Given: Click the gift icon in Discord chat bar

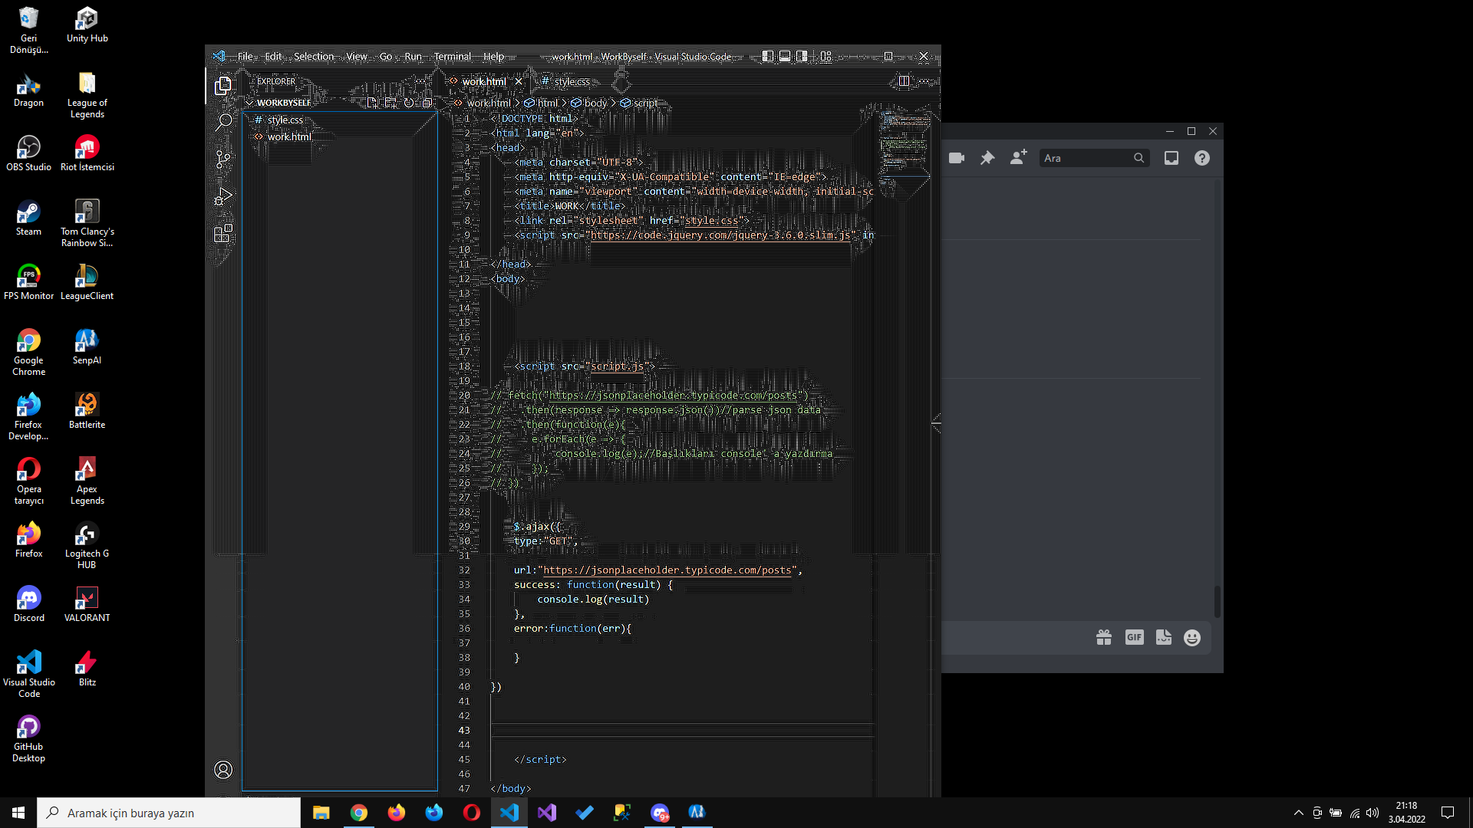Looking at the screenshot, I should (1104, 638).
